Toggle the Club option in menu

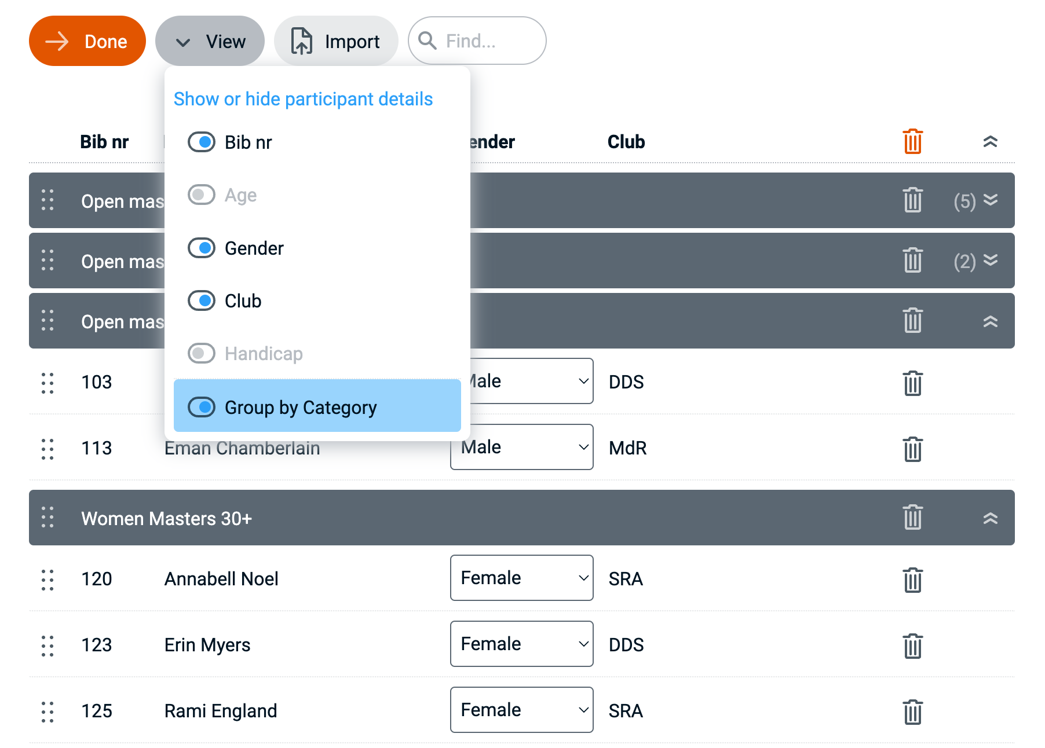202,301
